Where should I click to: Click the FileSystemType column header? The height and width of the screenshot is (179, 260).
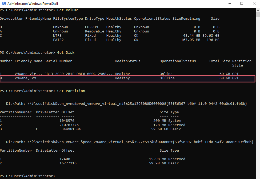[68, 19]
